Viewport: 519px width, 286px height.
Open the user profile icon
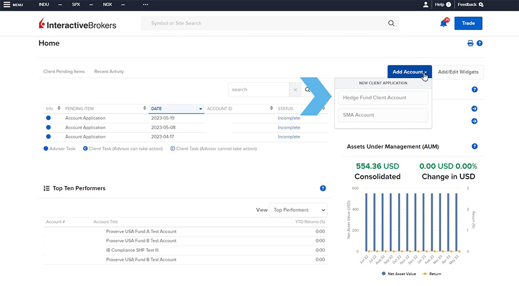(x=426, y=5)
